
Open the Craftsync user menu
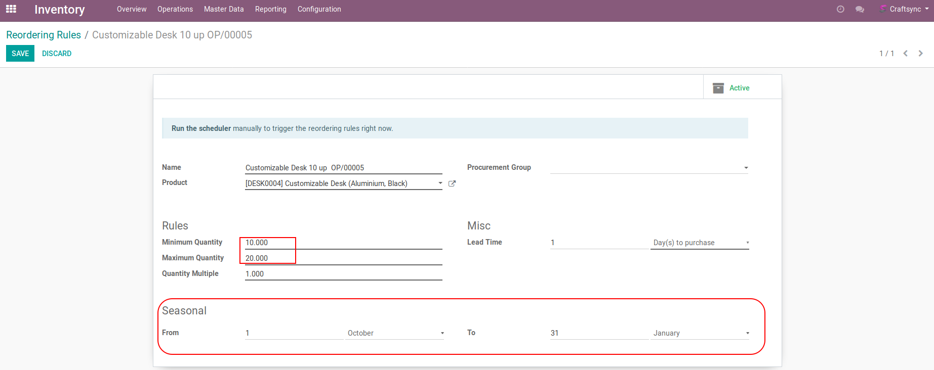tap(905, 9)
